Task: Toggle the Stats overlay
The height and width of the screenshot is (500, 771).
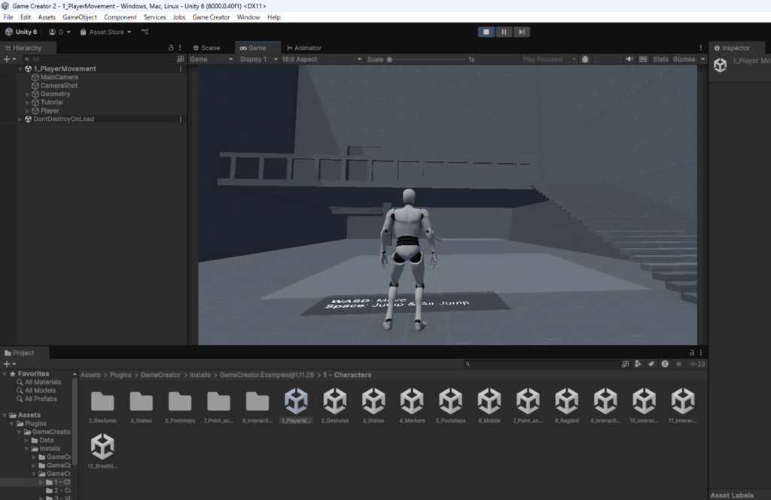Action: click(660, 59)
